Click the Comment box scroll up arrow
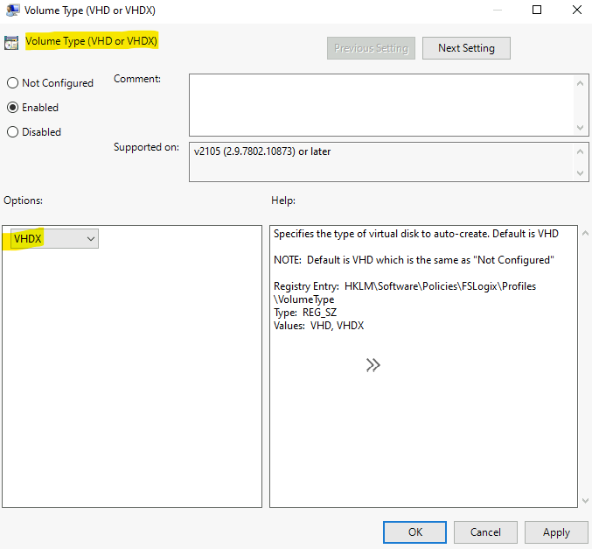The height and width of the screenshot is (549, 592). 581,83
